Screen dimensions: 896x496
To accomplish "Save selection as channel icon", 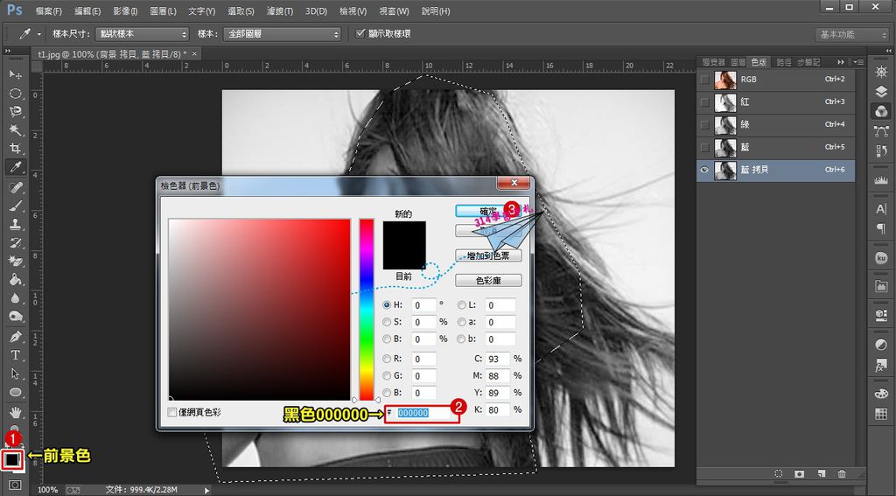I will [800, 474].
